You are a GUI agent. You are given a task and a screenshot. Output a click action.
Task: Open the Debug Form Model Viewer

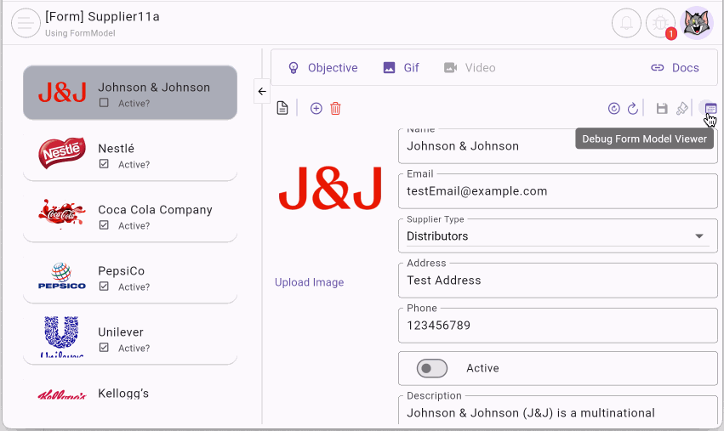(x=710, y=109)
